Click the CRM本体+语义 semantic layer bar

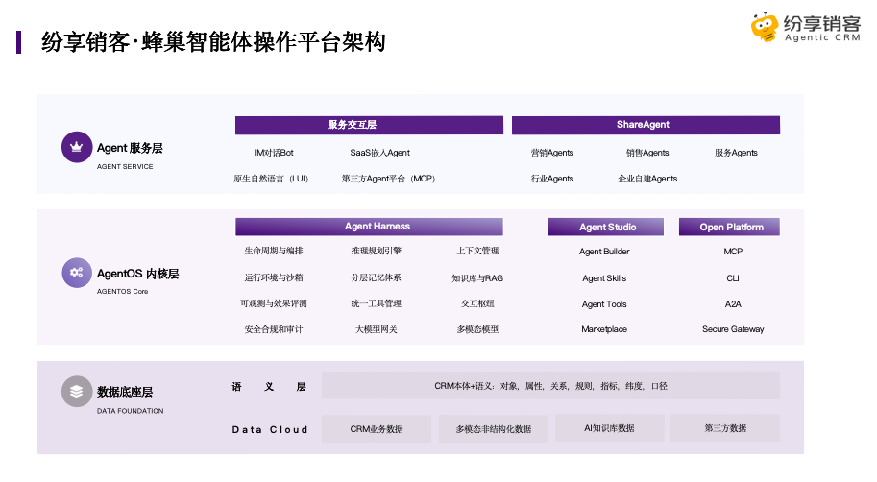point(551,386)
